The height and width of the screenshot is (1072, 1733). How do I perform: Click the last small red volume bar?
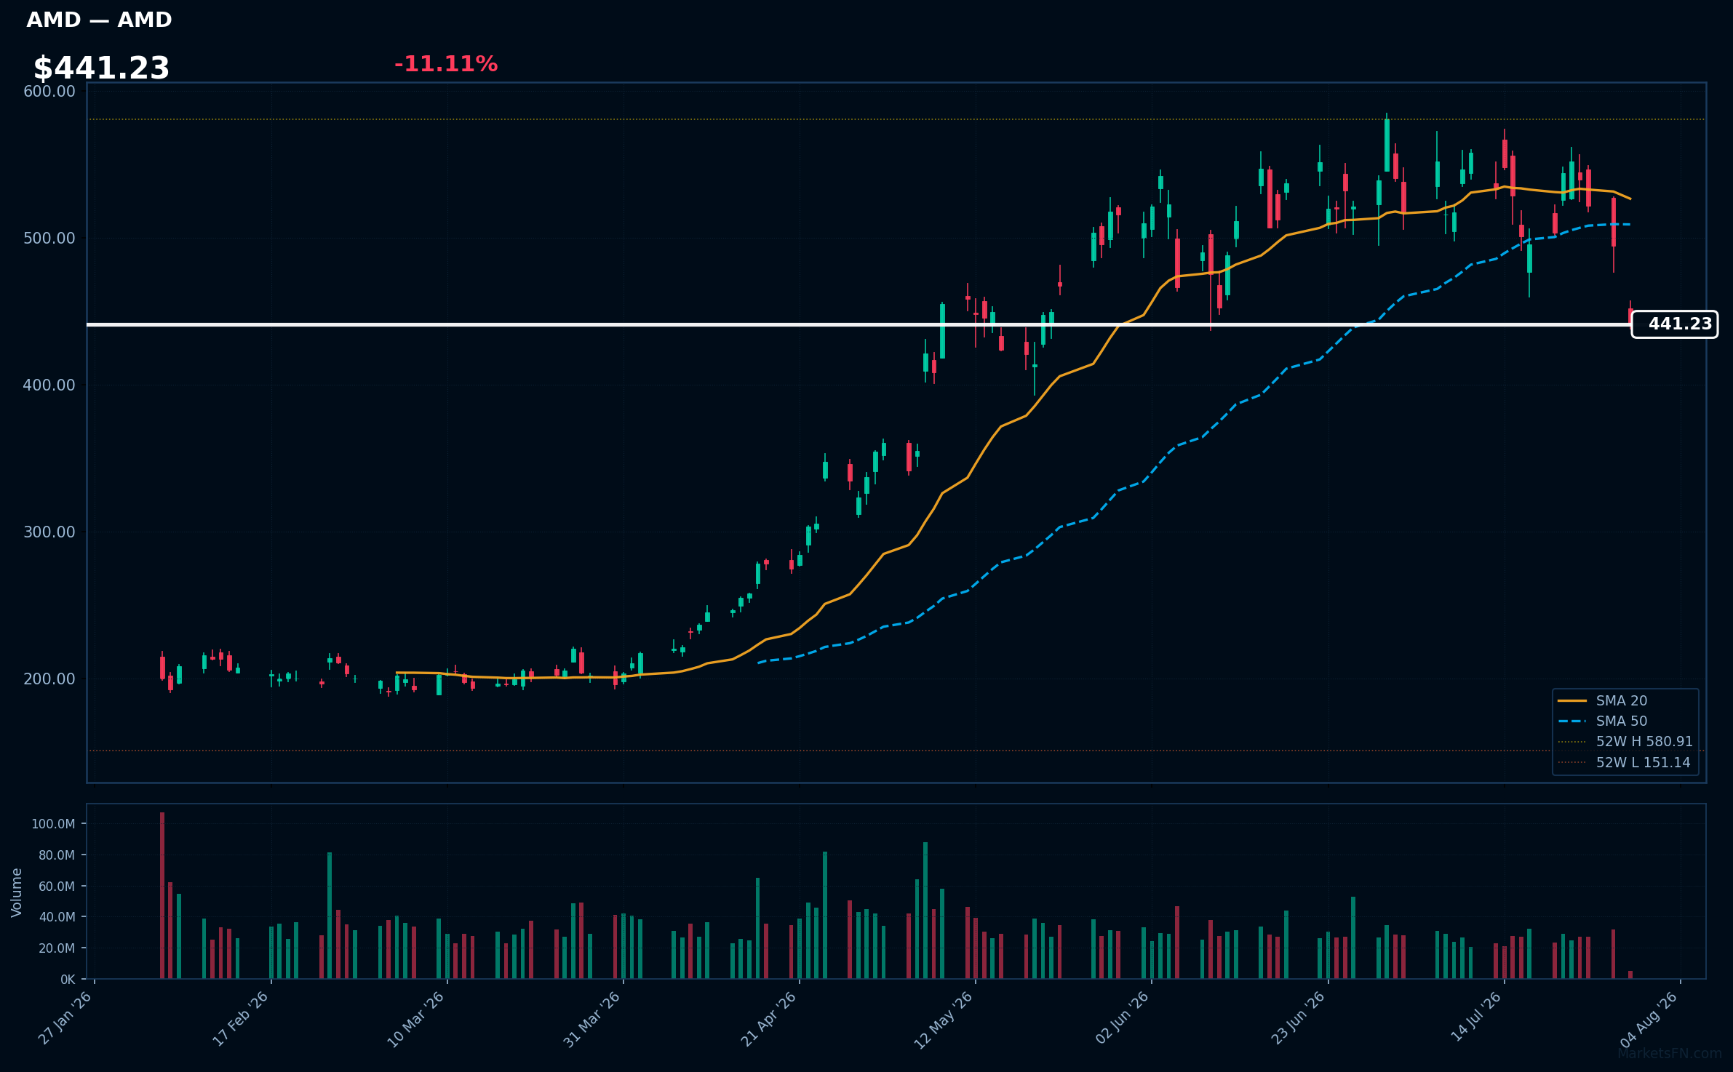[x=1630, y=975]
